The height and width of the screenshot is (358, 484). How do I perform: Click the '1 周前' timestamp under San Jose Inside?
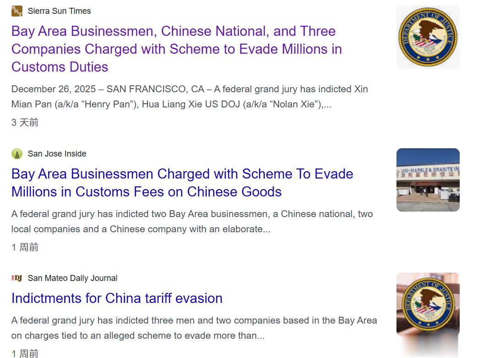coord(25,247)
